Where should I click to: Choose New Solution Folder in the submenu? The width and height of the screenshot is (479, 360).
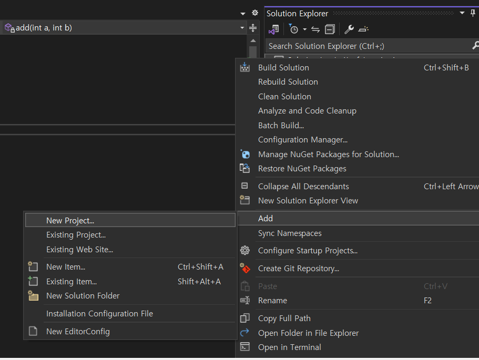click(83, 296)
